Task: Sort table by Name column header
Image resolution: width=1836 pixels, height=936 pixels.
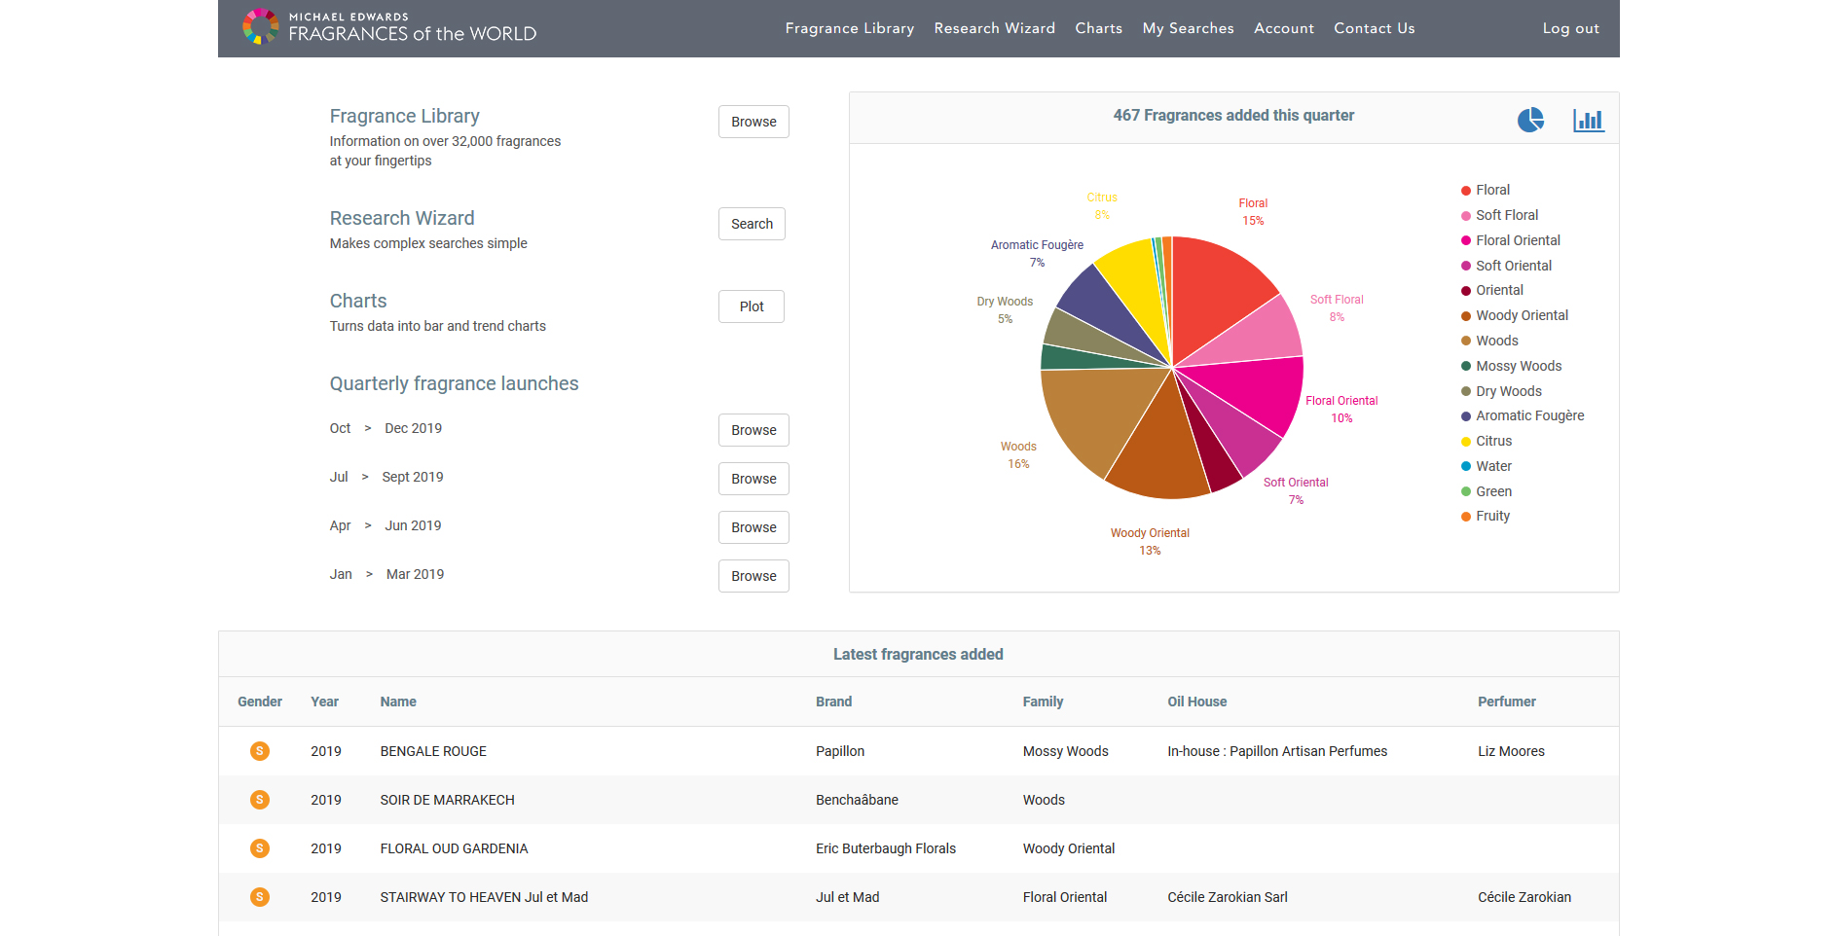Action: pos(398,702)
